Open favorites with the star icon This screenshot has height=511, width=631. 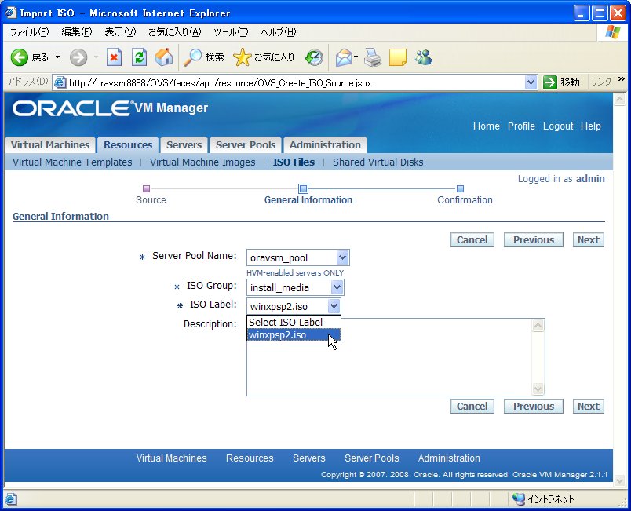[242, 57]
